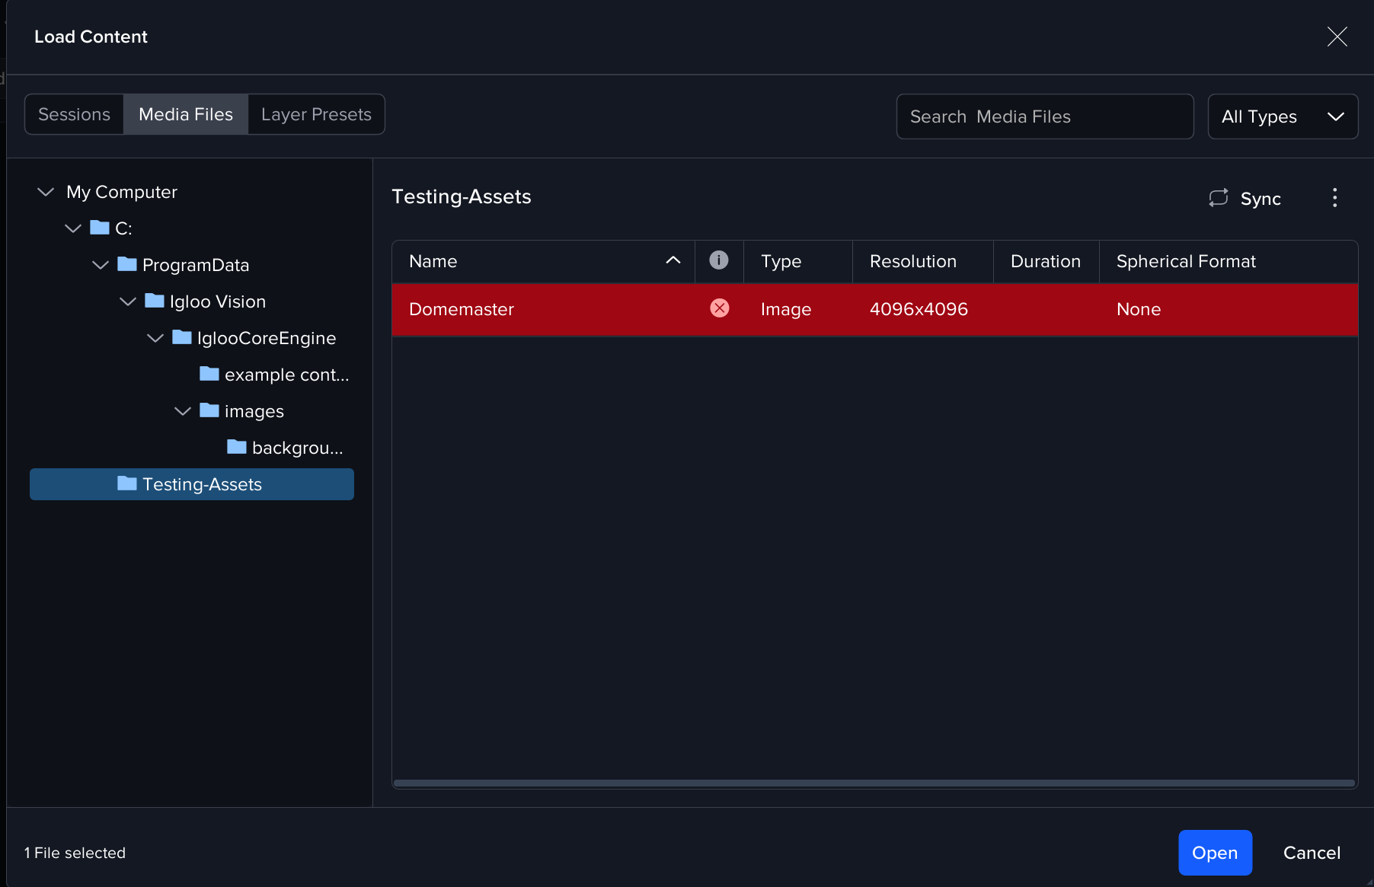Select the Testing-Assets folder icon in tree
The image size is (1374, 887).
[127, 483]
